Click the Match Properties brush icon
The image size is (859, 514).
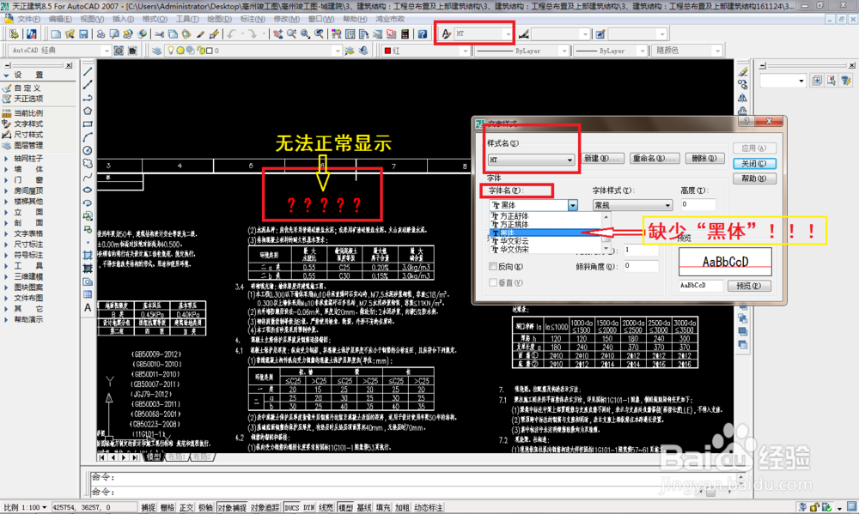tap(200, 34)
